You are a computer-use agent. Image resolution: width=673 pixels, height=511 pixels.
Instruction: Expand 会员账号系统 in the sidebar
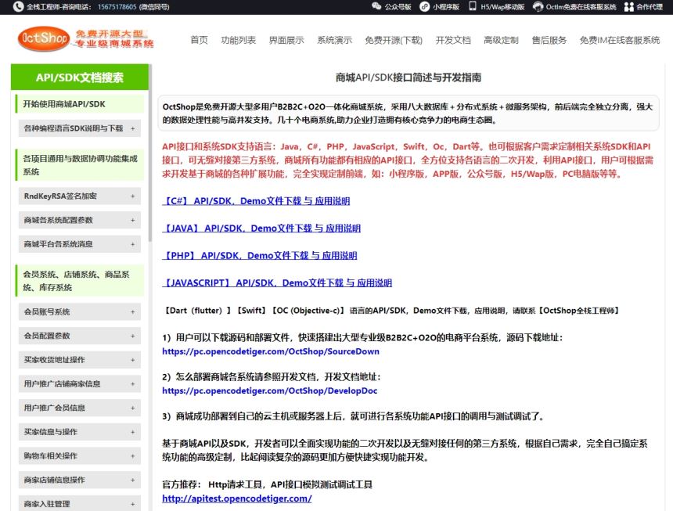pos(78,311)
